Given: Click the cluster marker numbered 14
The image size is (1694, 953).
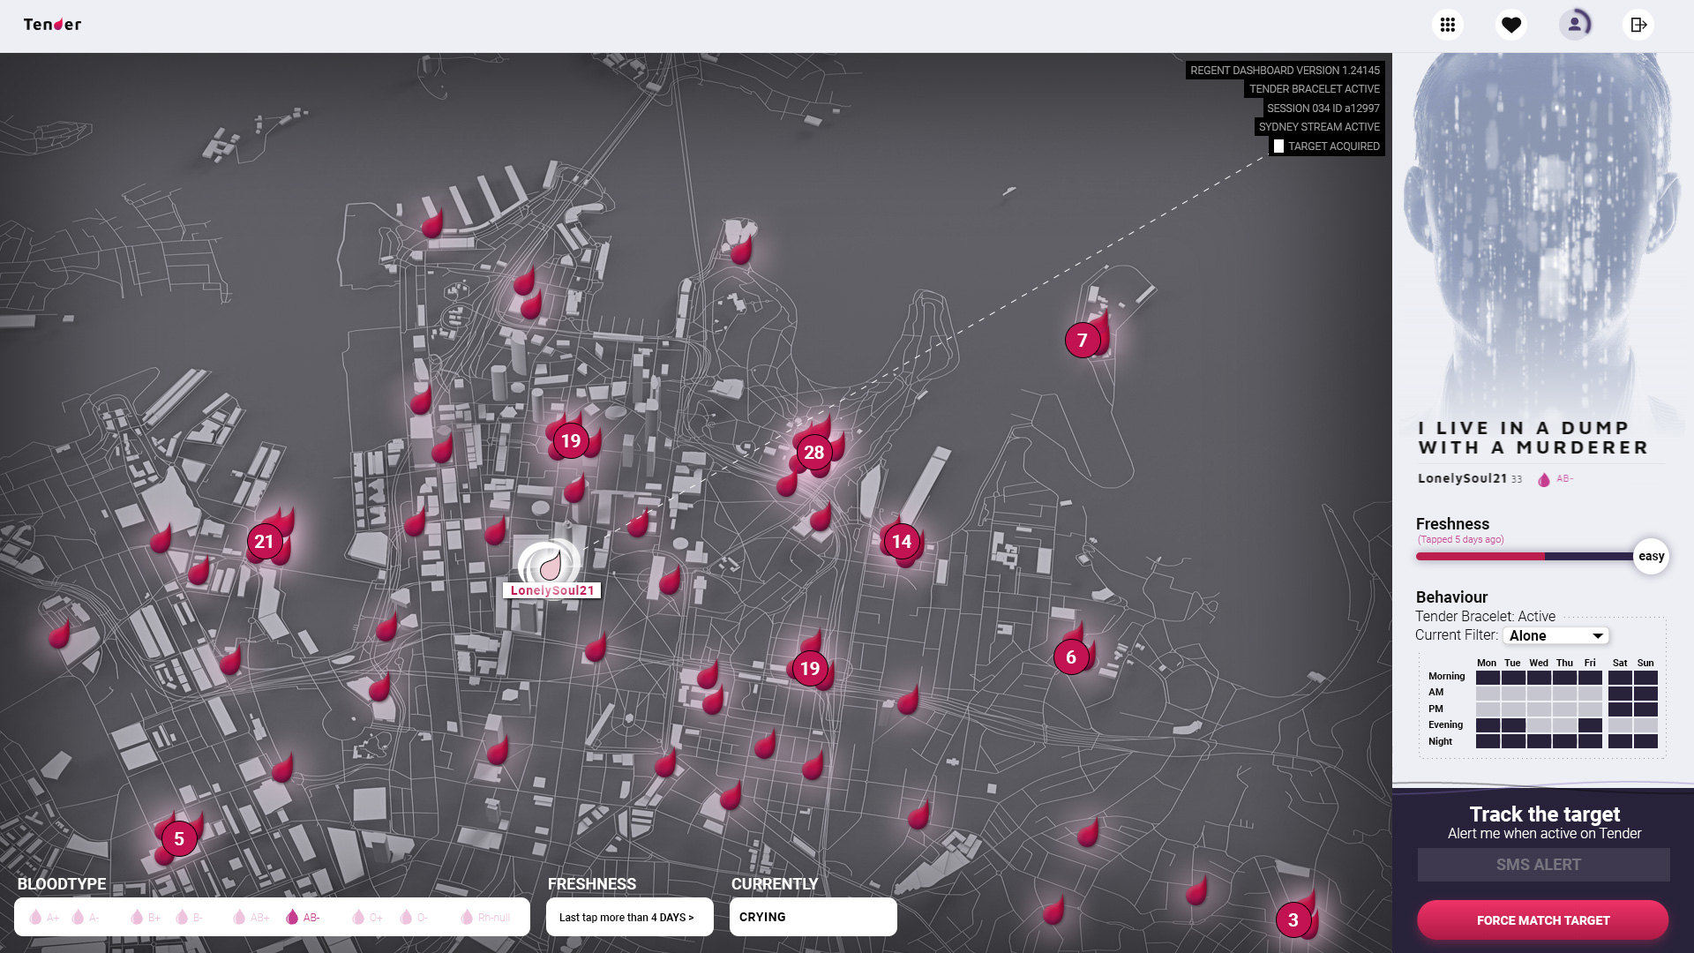Looking at the screenshot, I should pos(901,542).
